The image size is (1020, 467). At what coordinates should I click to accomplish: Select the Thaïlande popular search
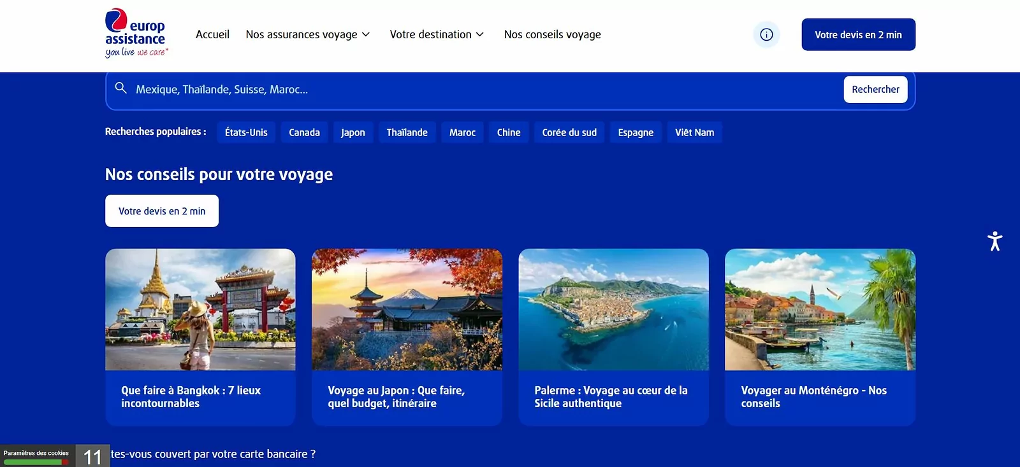[407, 132]
